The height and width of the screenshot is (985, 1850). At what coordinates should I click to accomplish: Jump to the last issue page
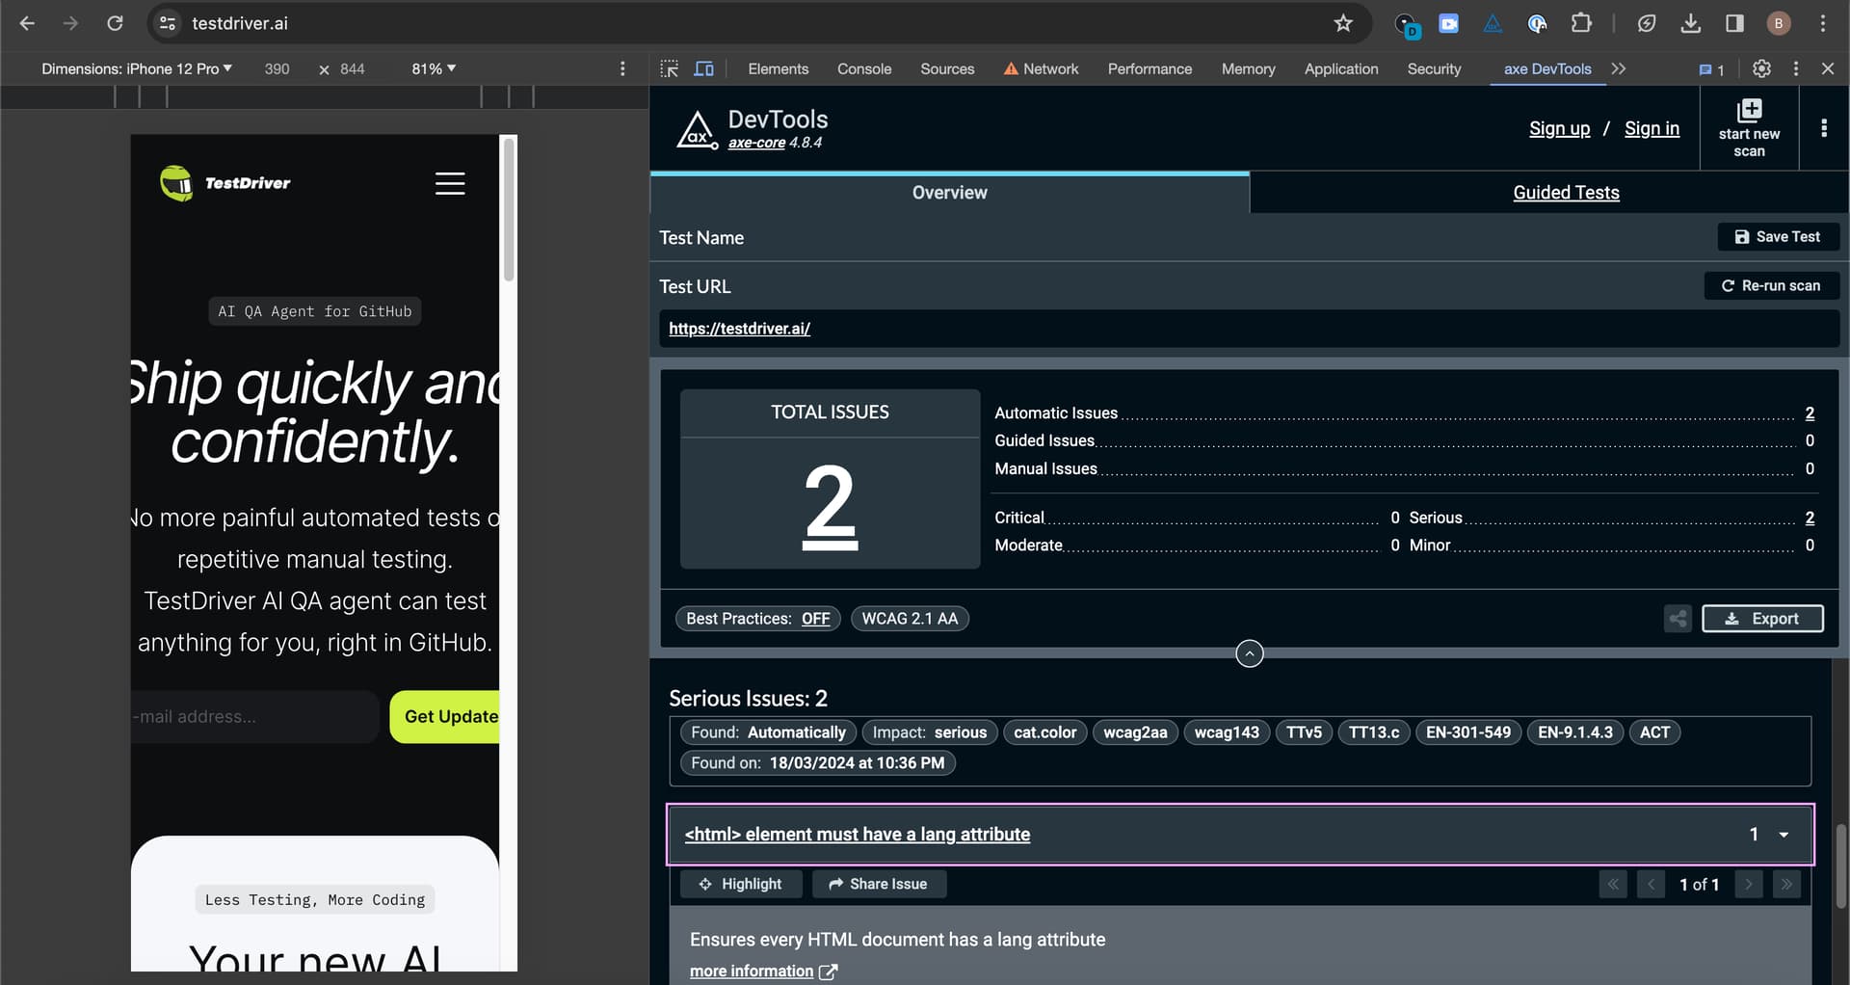tap(1786, 884)
